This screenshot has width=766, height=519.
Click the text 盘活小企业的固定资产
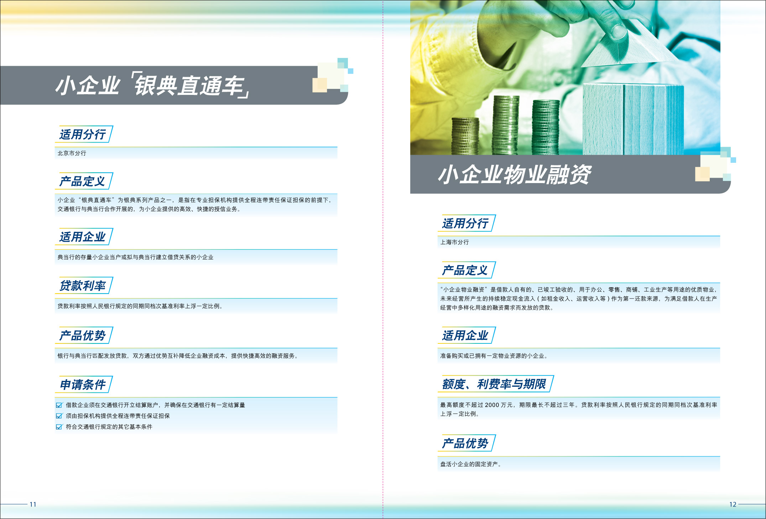click(x=471, y=464)
